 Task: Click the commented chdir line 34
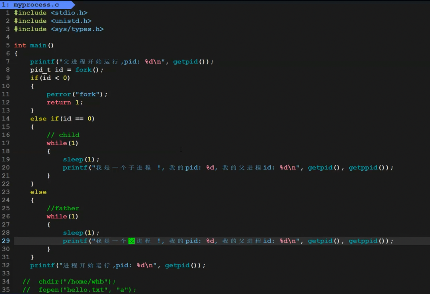[x=69, y=282]
